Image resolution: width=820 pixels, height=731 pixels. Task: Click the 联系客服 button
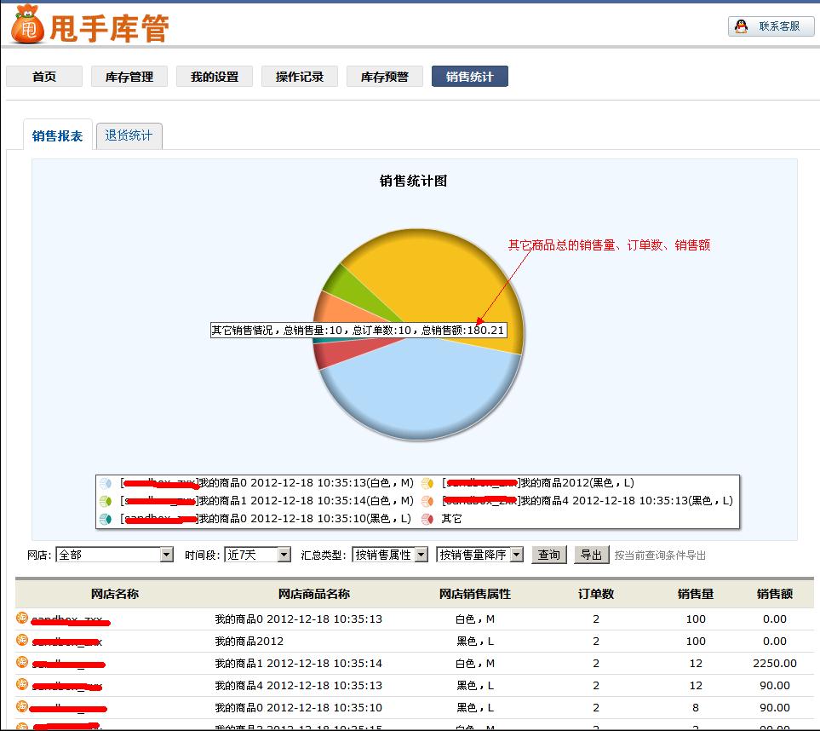pos(771,26)
